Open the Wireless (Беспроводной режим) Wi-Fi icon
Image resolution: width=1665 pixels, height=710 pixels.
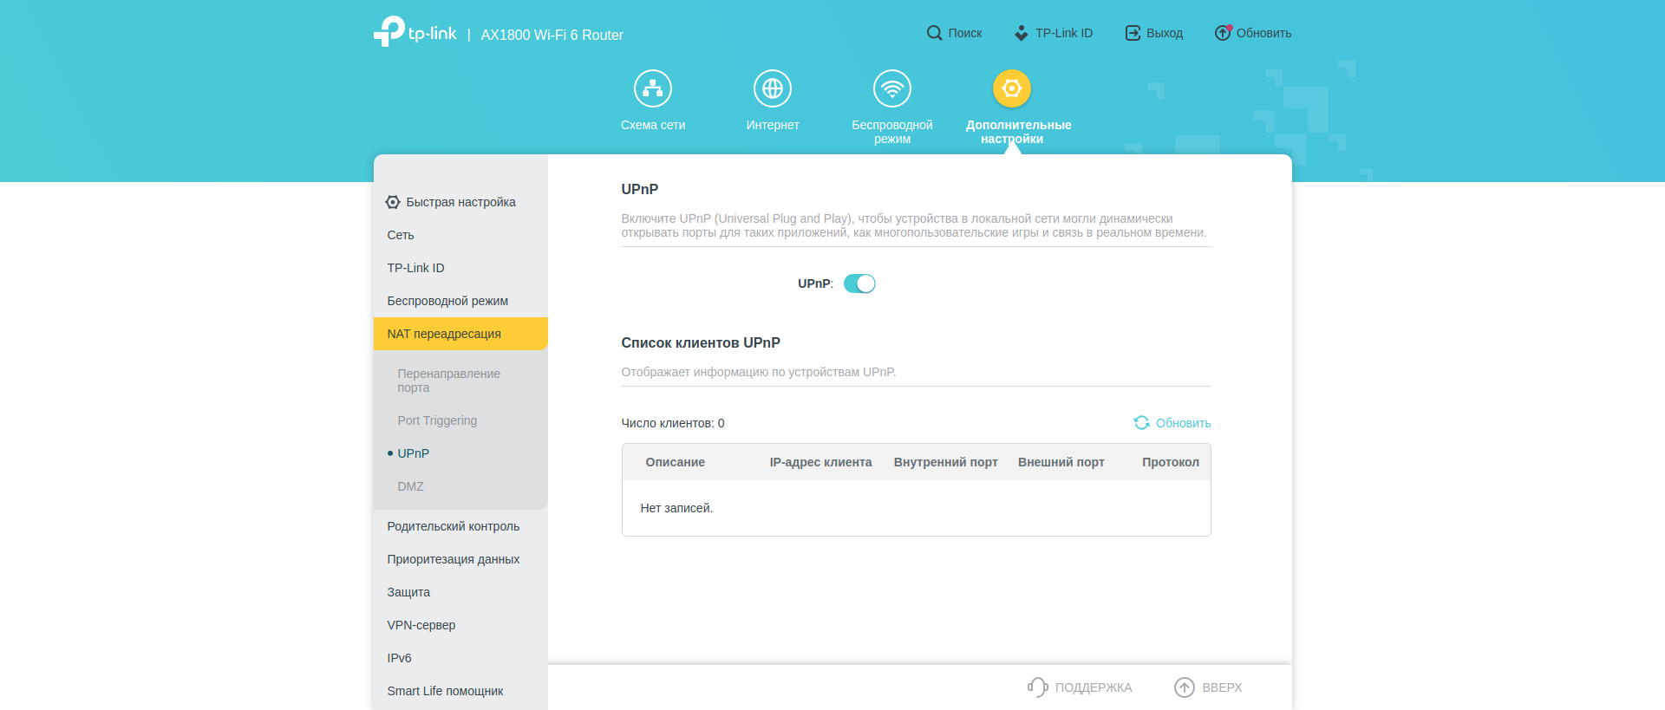891,88
